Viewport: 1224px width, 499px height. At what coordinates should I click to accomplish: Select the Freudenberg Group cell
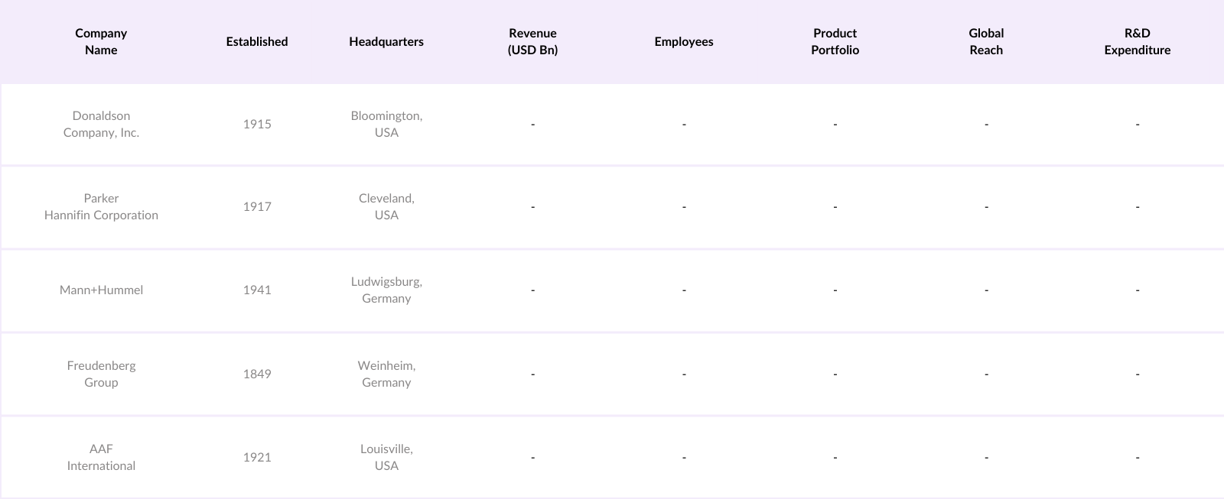(x=101, y=374)
